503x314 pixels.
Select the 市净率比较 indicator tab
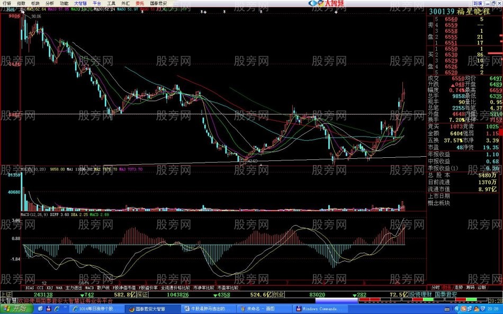point(204,288)
